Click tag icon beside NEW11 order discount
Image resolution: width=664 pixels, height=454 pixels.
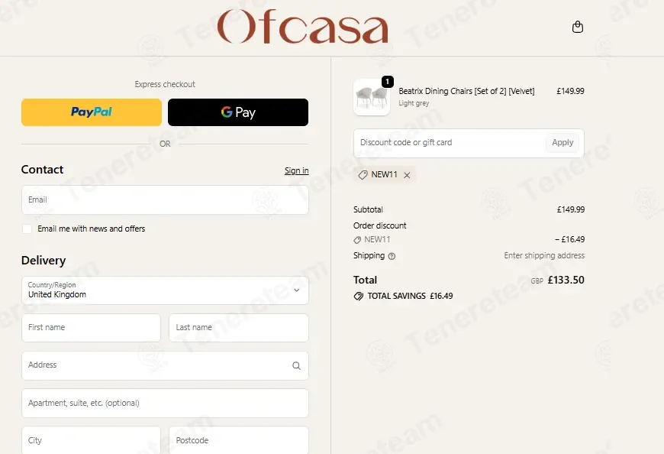click(357, 240)
